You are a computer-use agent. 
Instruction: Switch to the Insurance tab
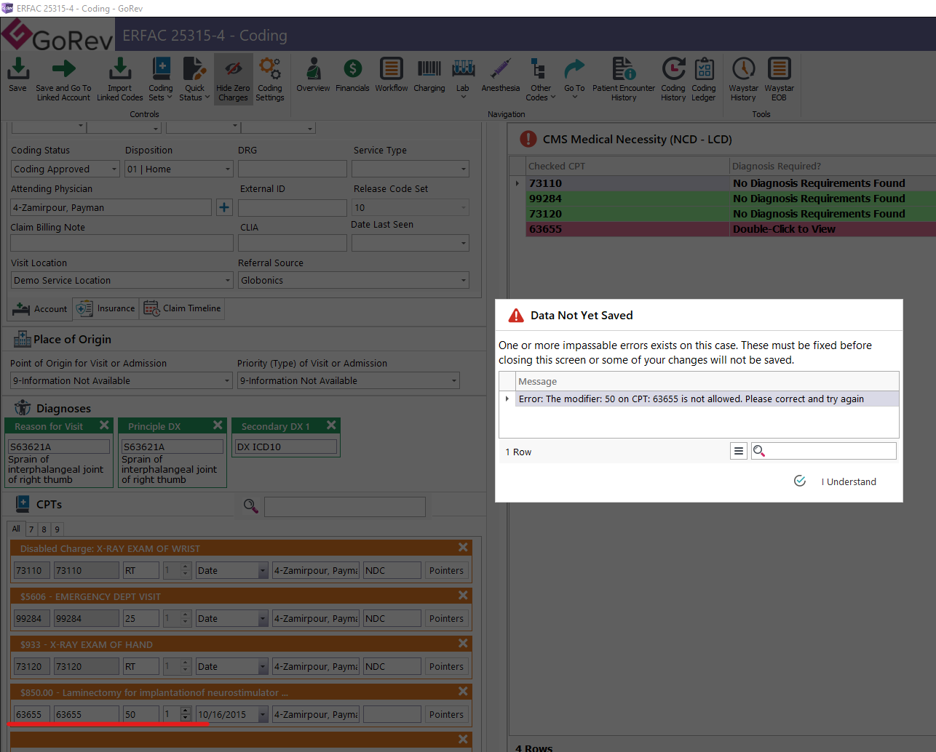coord(106,308)
